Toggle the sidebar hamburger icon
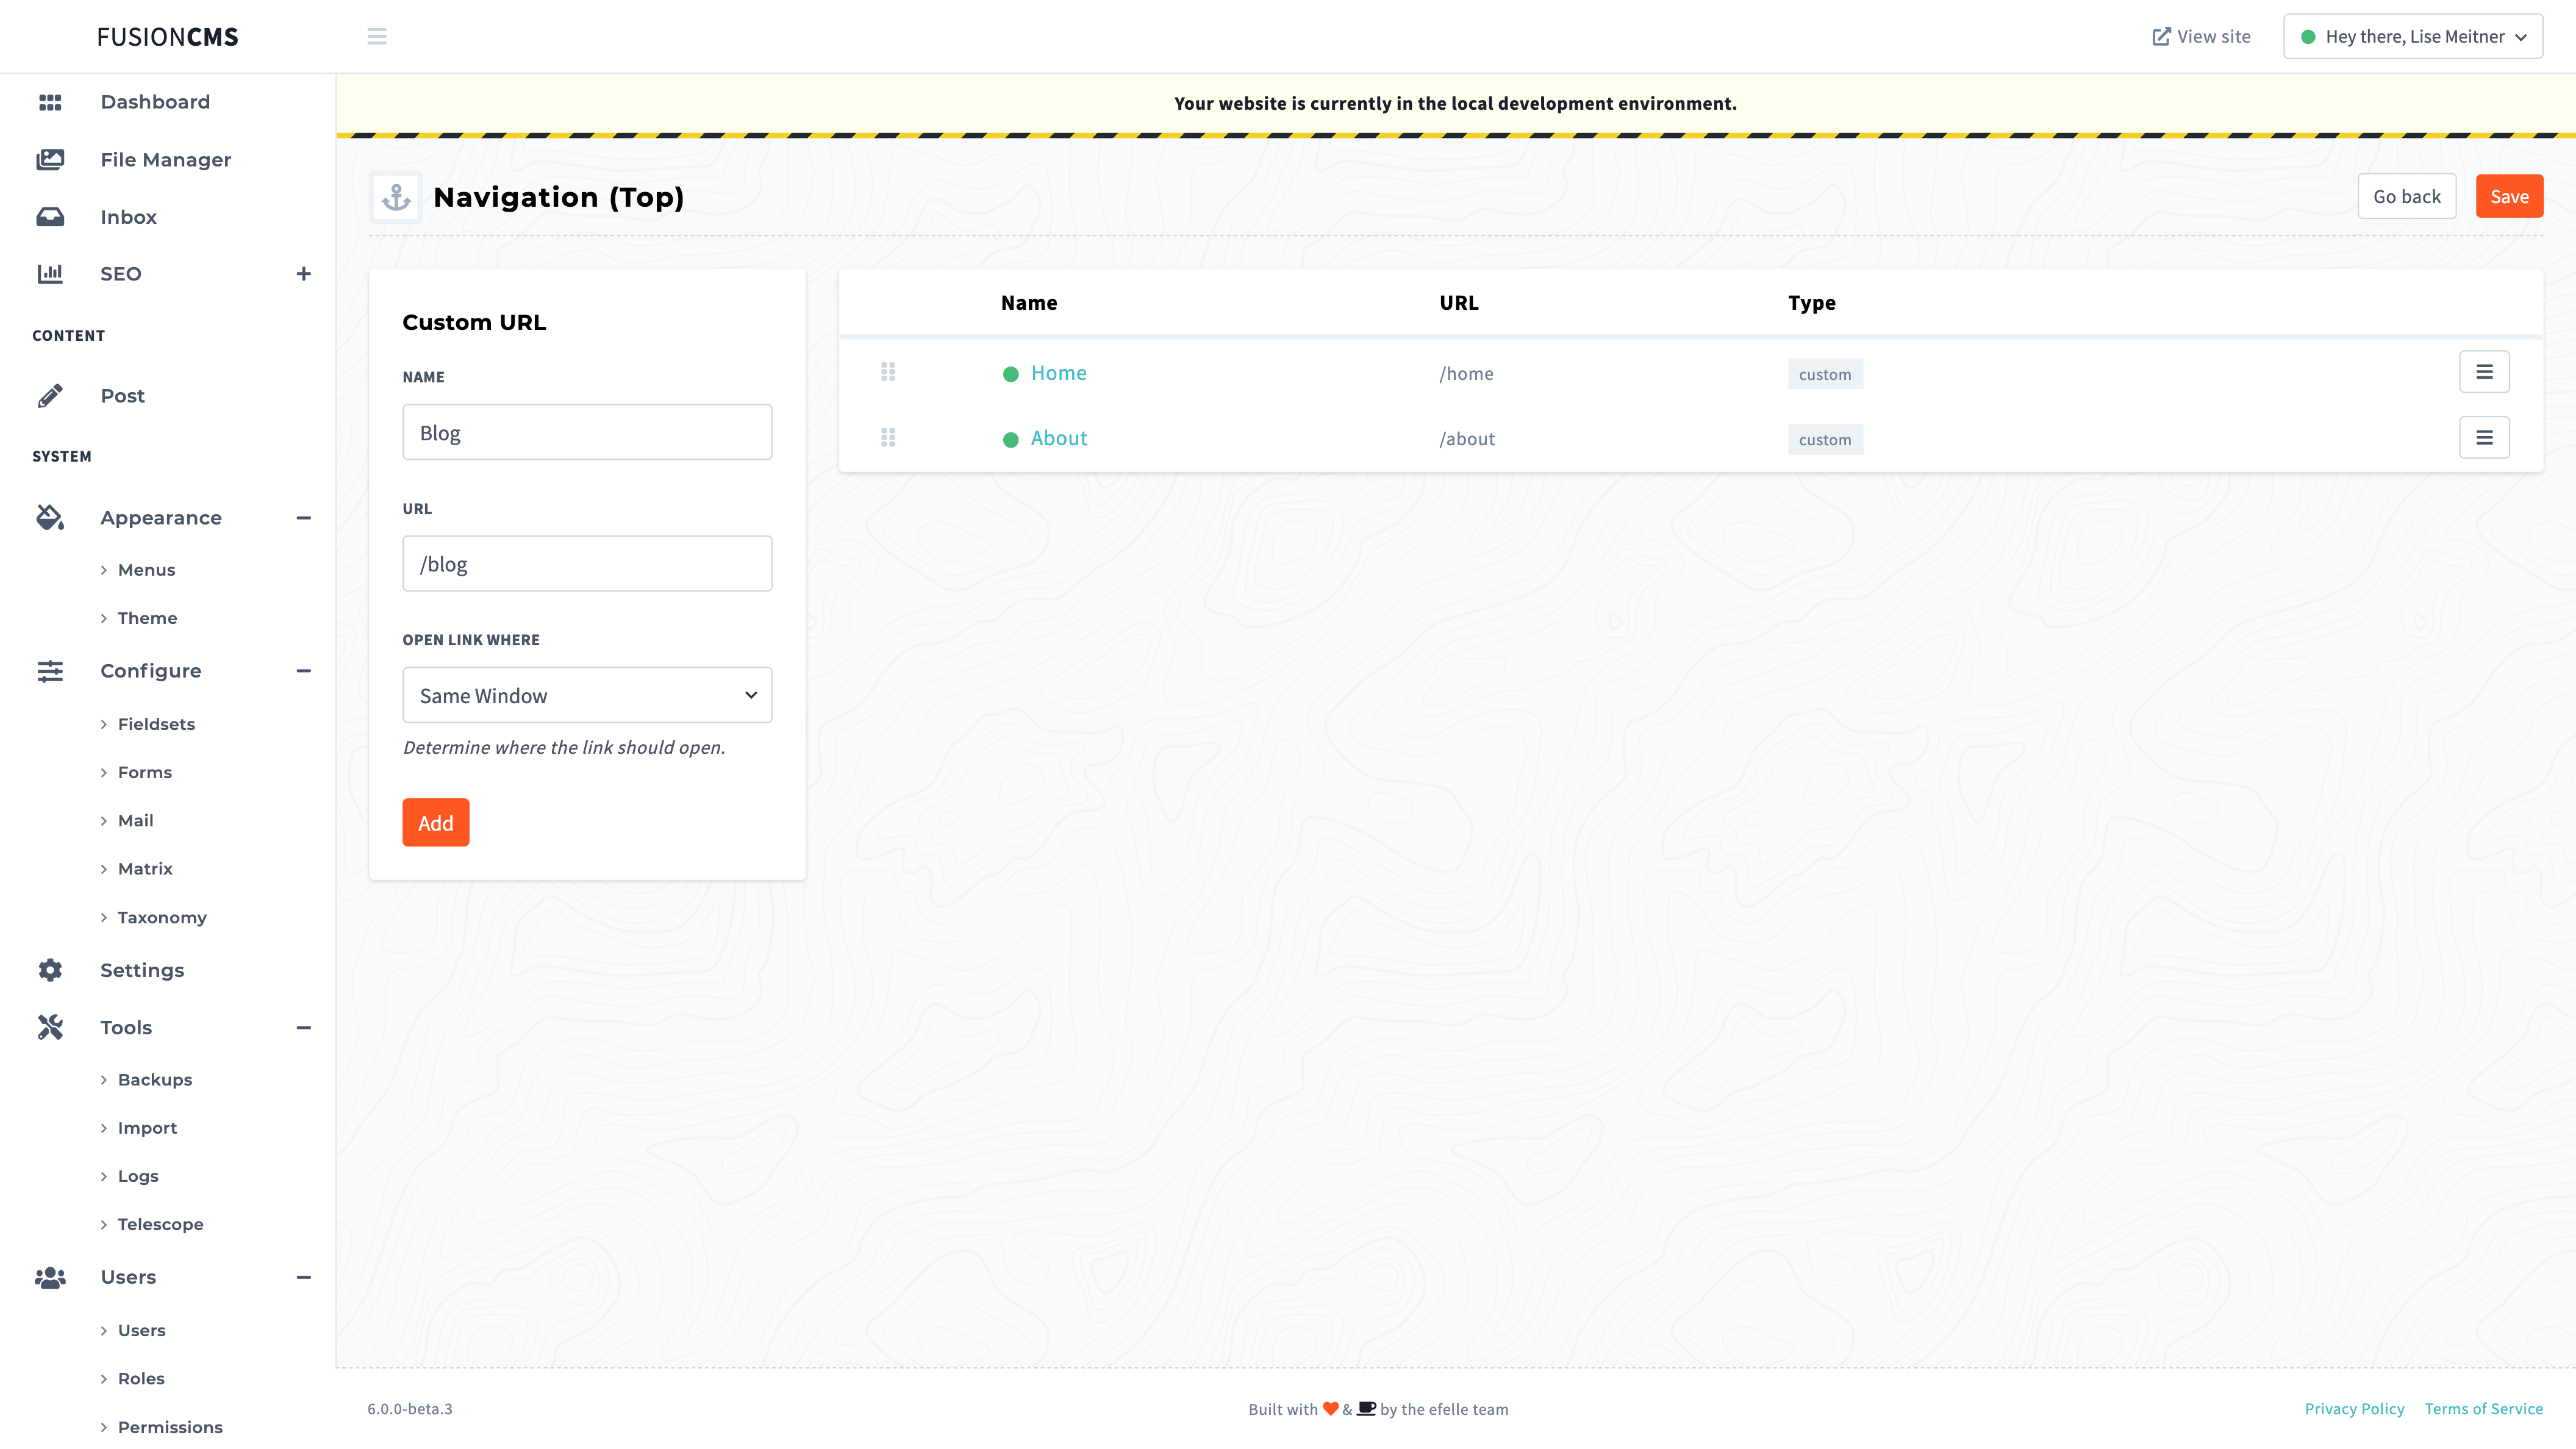This screenshot has height=1449, width=2576. click(376, 37)
